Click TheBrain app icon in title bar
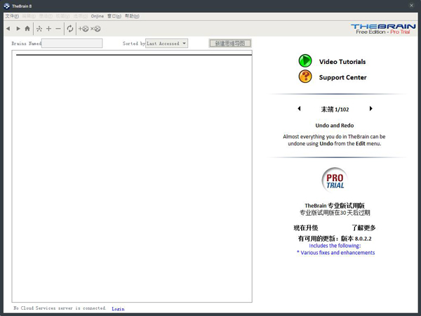This screenshot has height=316, width=421. pos(7,6)
